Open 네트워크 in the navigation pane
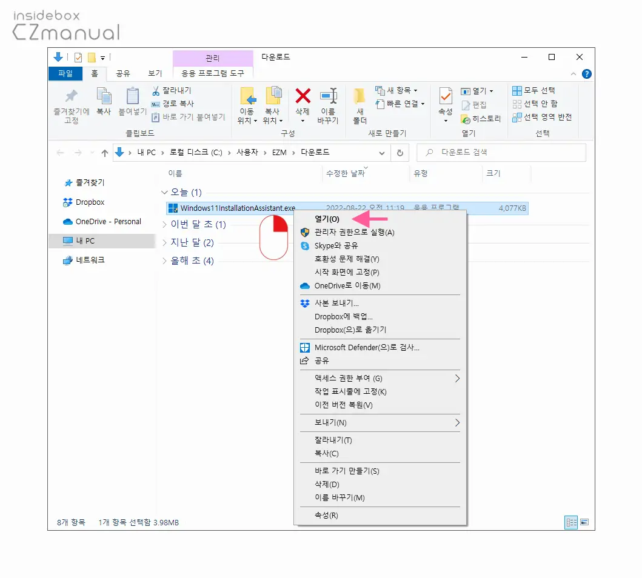This screenshot has height=578, width=642. tap(84, 260)
